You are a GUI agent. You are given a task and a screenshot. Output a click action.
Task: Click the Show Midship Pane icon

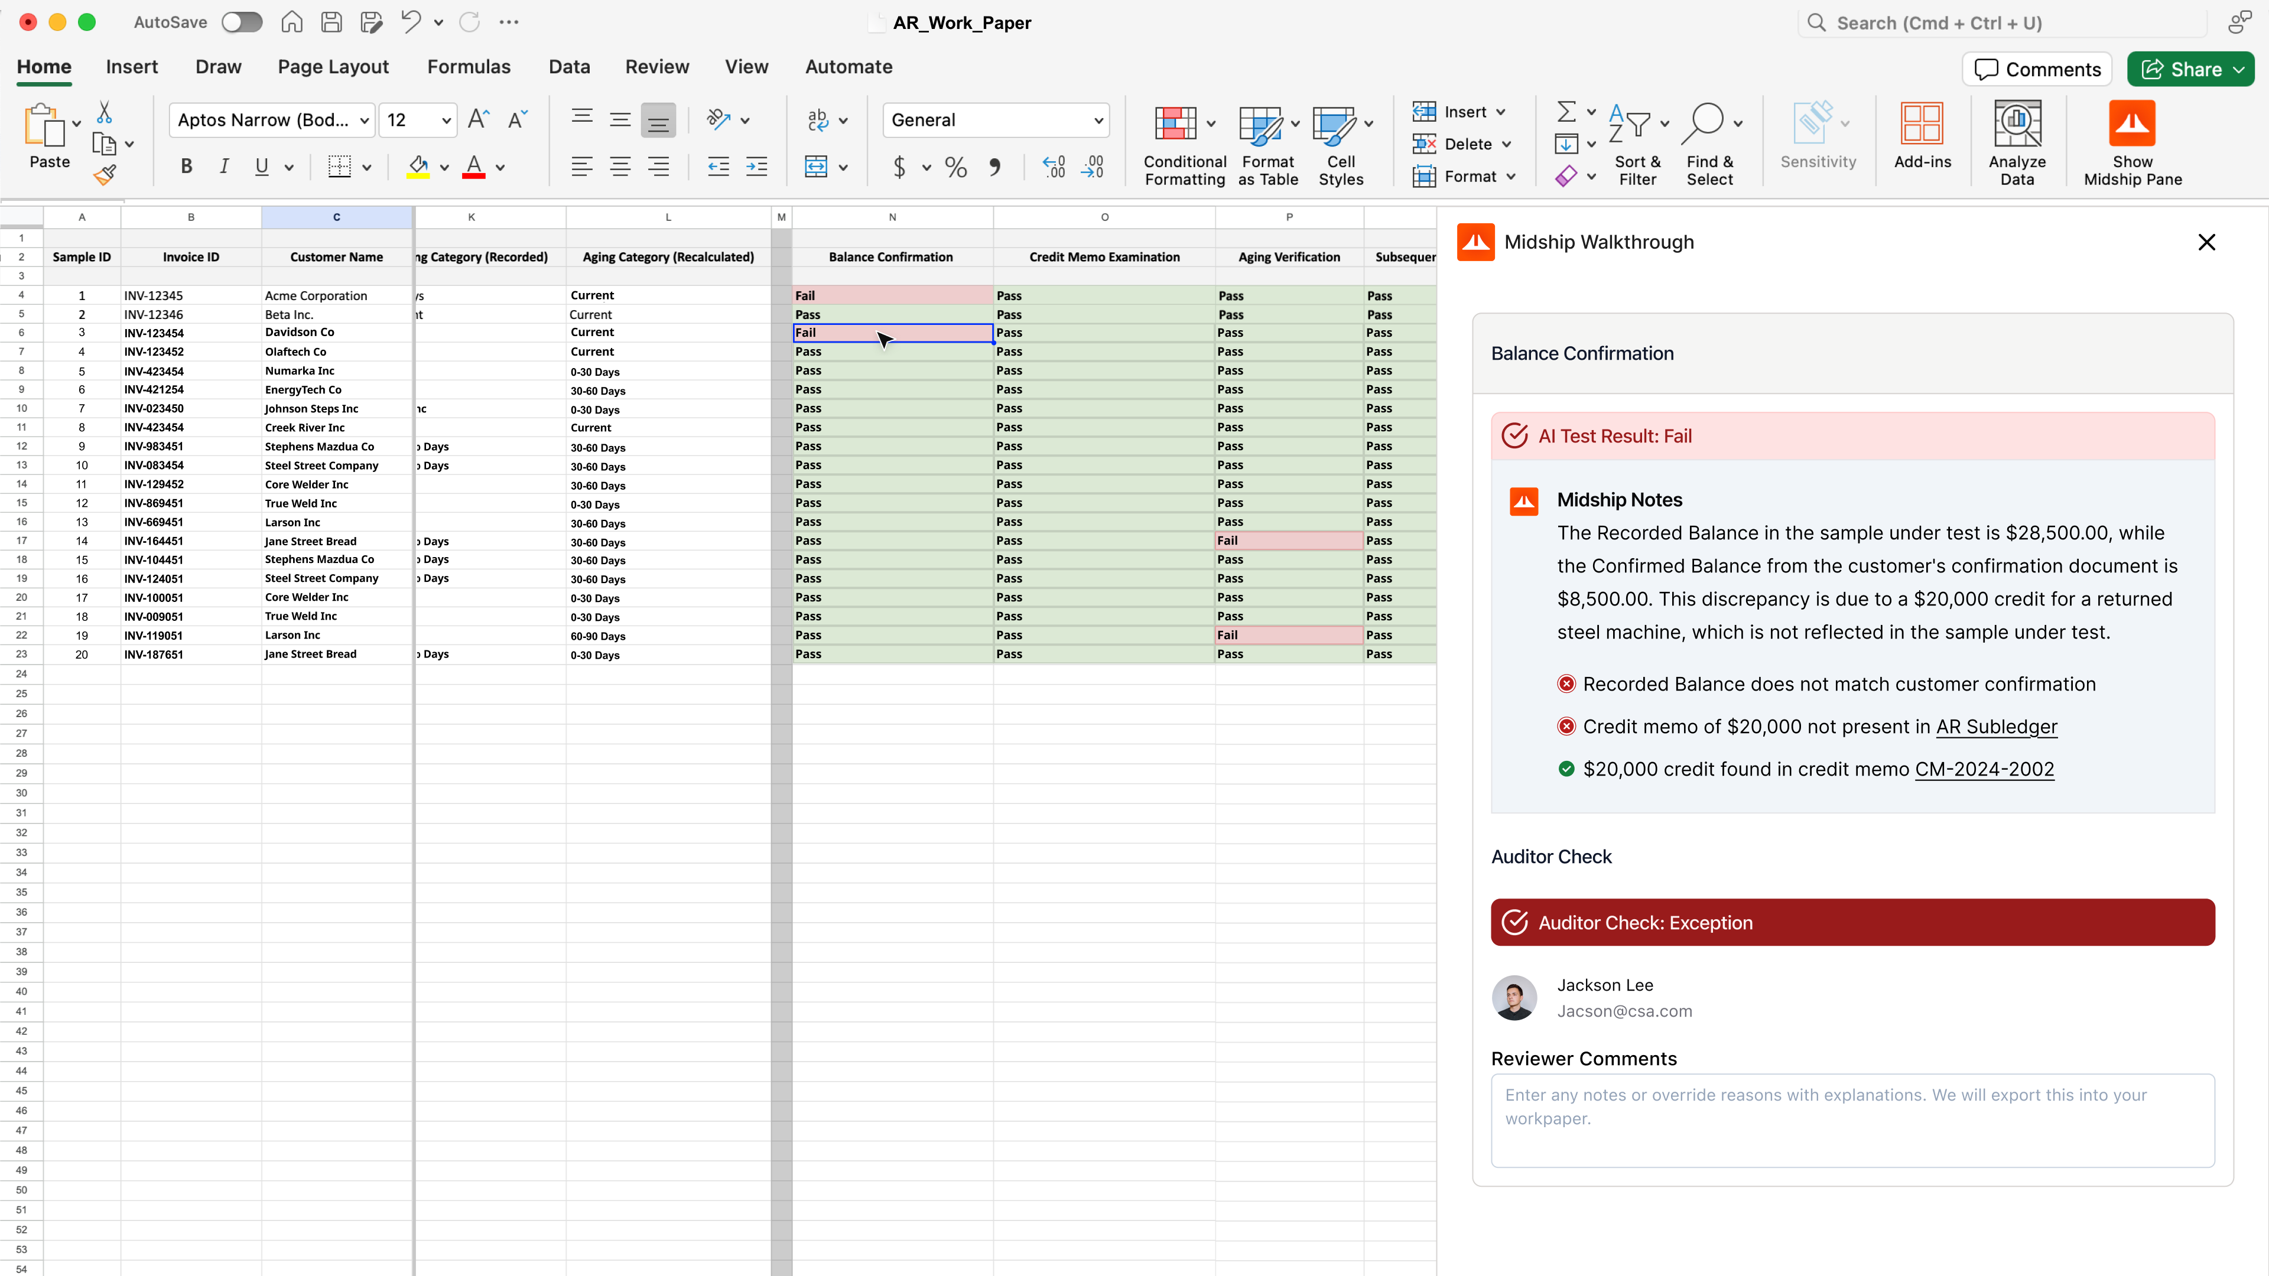2131,124
